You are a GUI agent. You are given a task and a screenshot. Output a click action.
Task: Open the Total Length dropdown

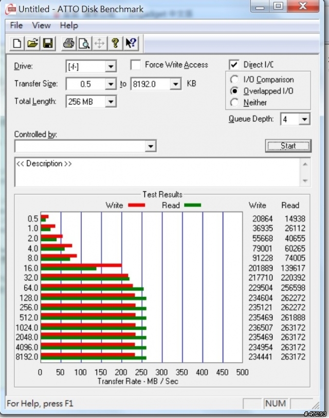[111, 102]
